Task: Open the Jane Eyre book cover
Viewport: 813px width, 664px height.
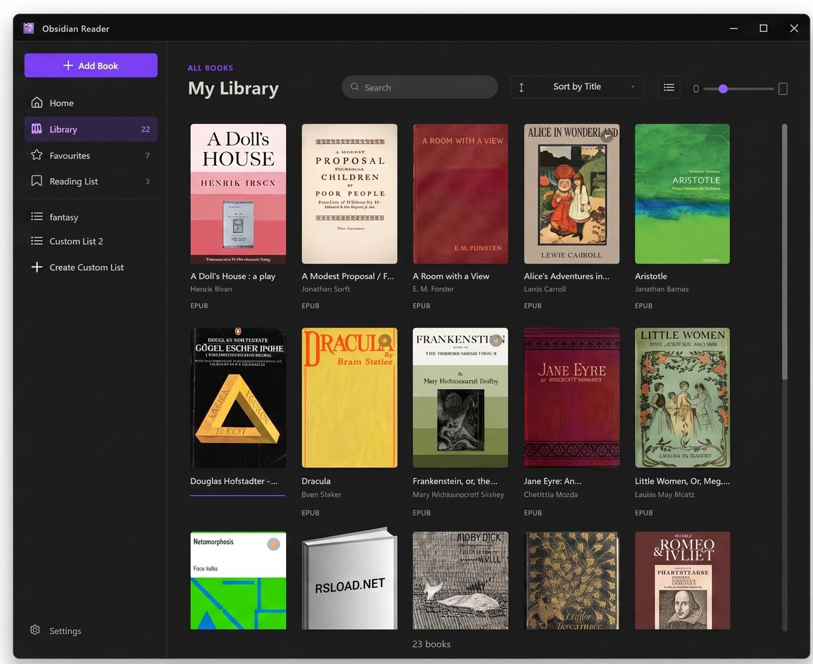Action: pos(572,398)
